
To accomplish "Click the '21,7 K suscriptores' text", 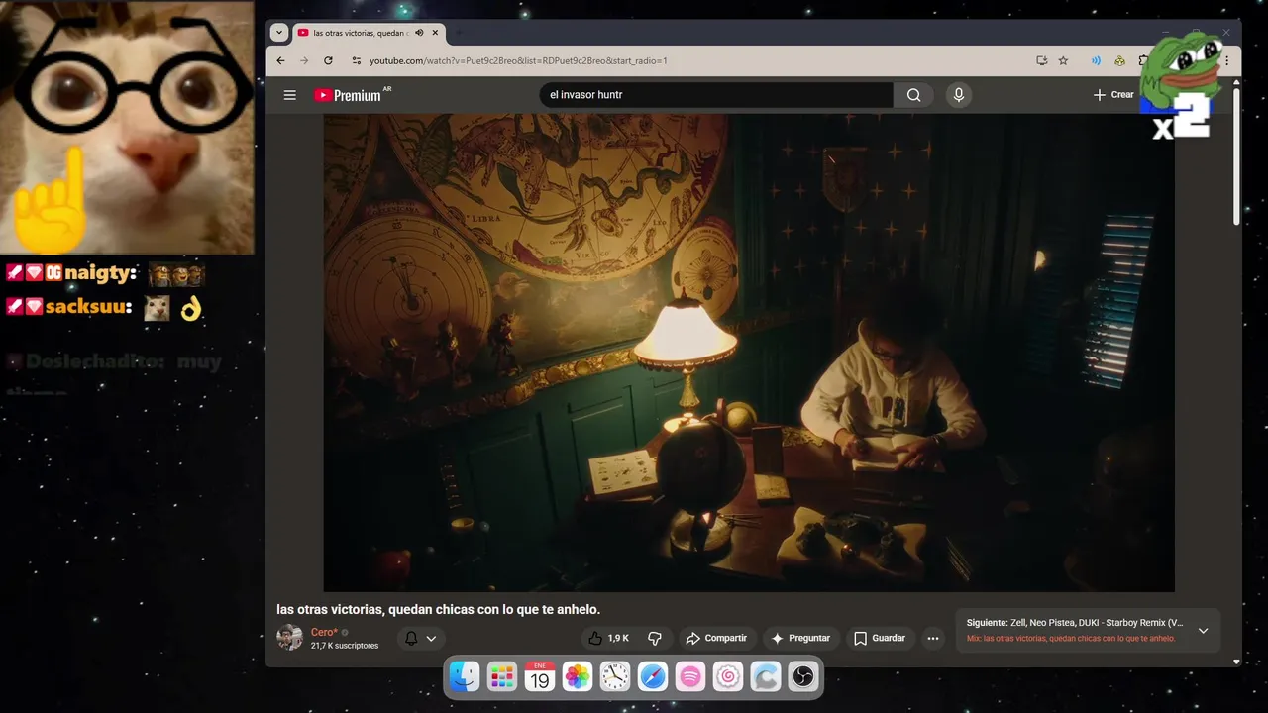I will (345, 646).
